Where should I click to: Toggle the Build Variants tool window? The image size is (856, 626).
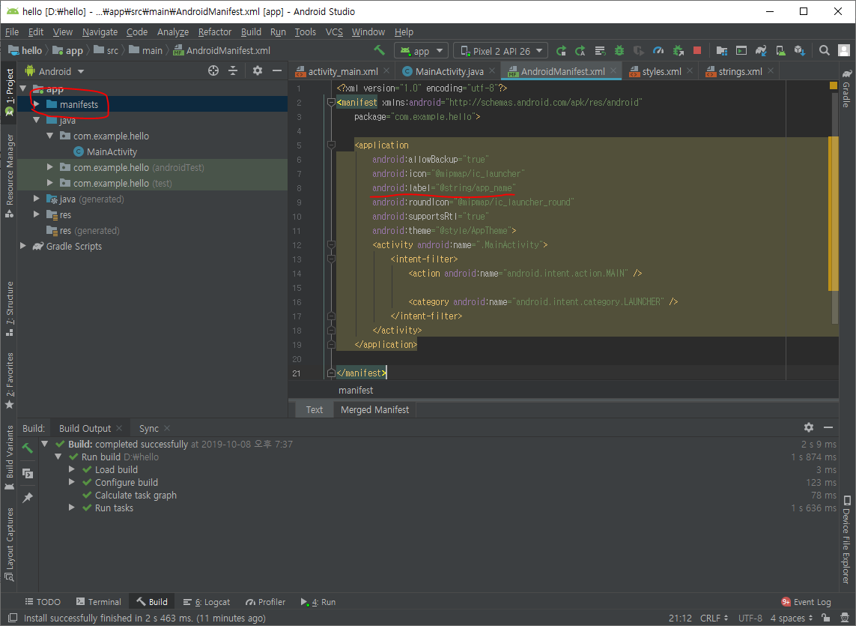pyautogui.click(x=9, y=458)
